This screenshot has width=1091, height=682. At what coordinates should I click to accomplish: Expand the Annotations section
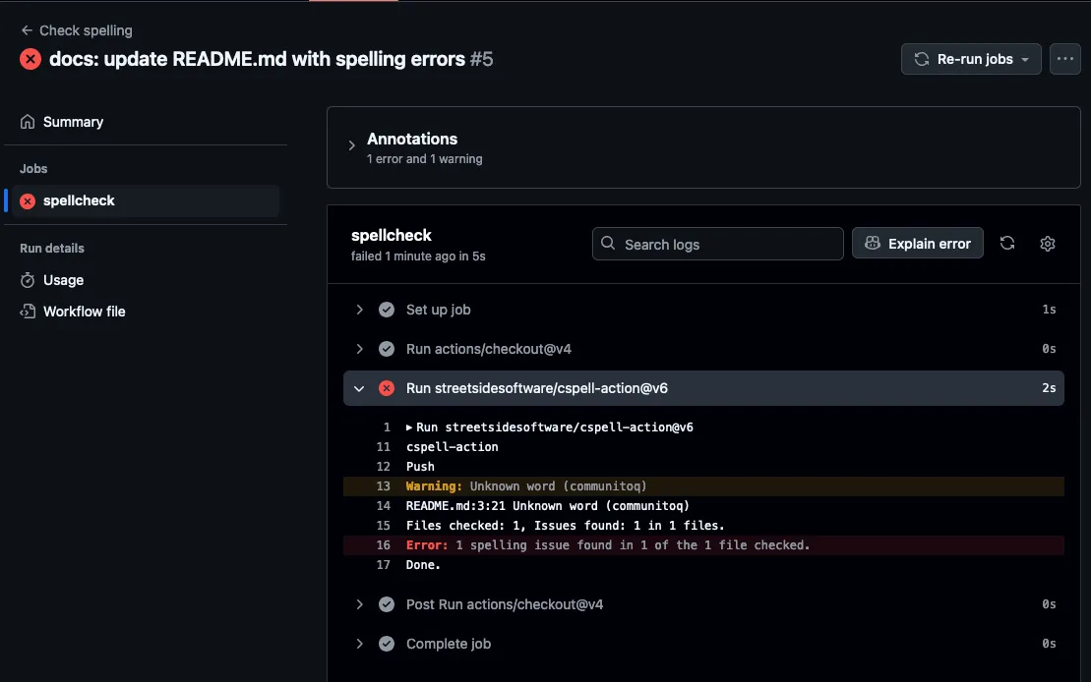(x=351, y=146)
